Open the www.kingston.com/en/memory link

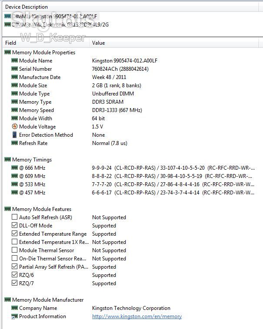point(137,316)
